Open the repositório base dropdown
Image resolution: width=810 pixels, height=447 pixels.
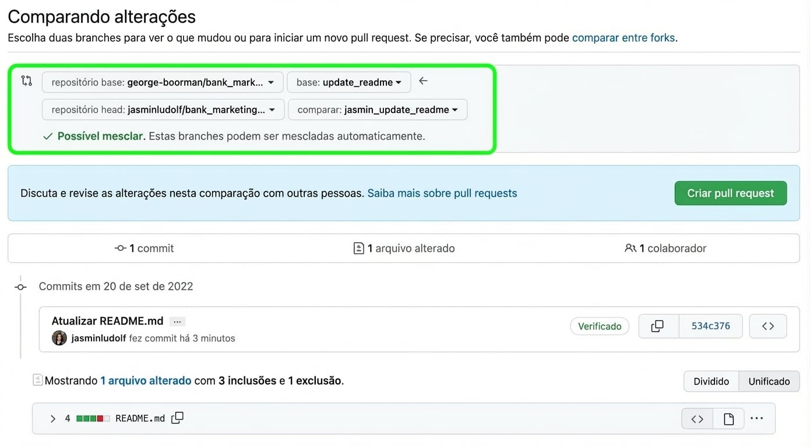(x=163, y=82)
